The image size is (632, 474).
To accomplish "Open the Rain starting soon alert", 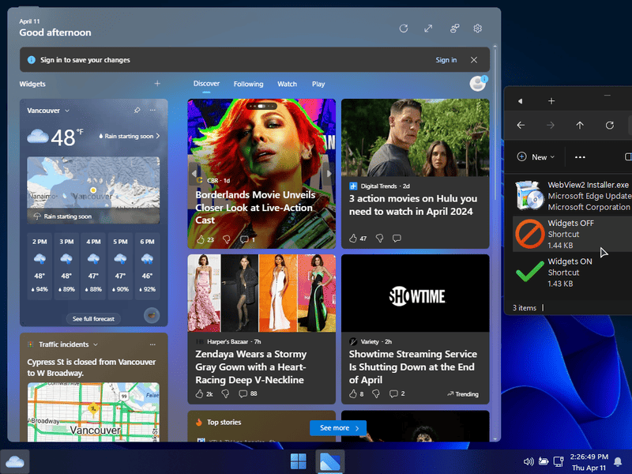I will 129,136.
